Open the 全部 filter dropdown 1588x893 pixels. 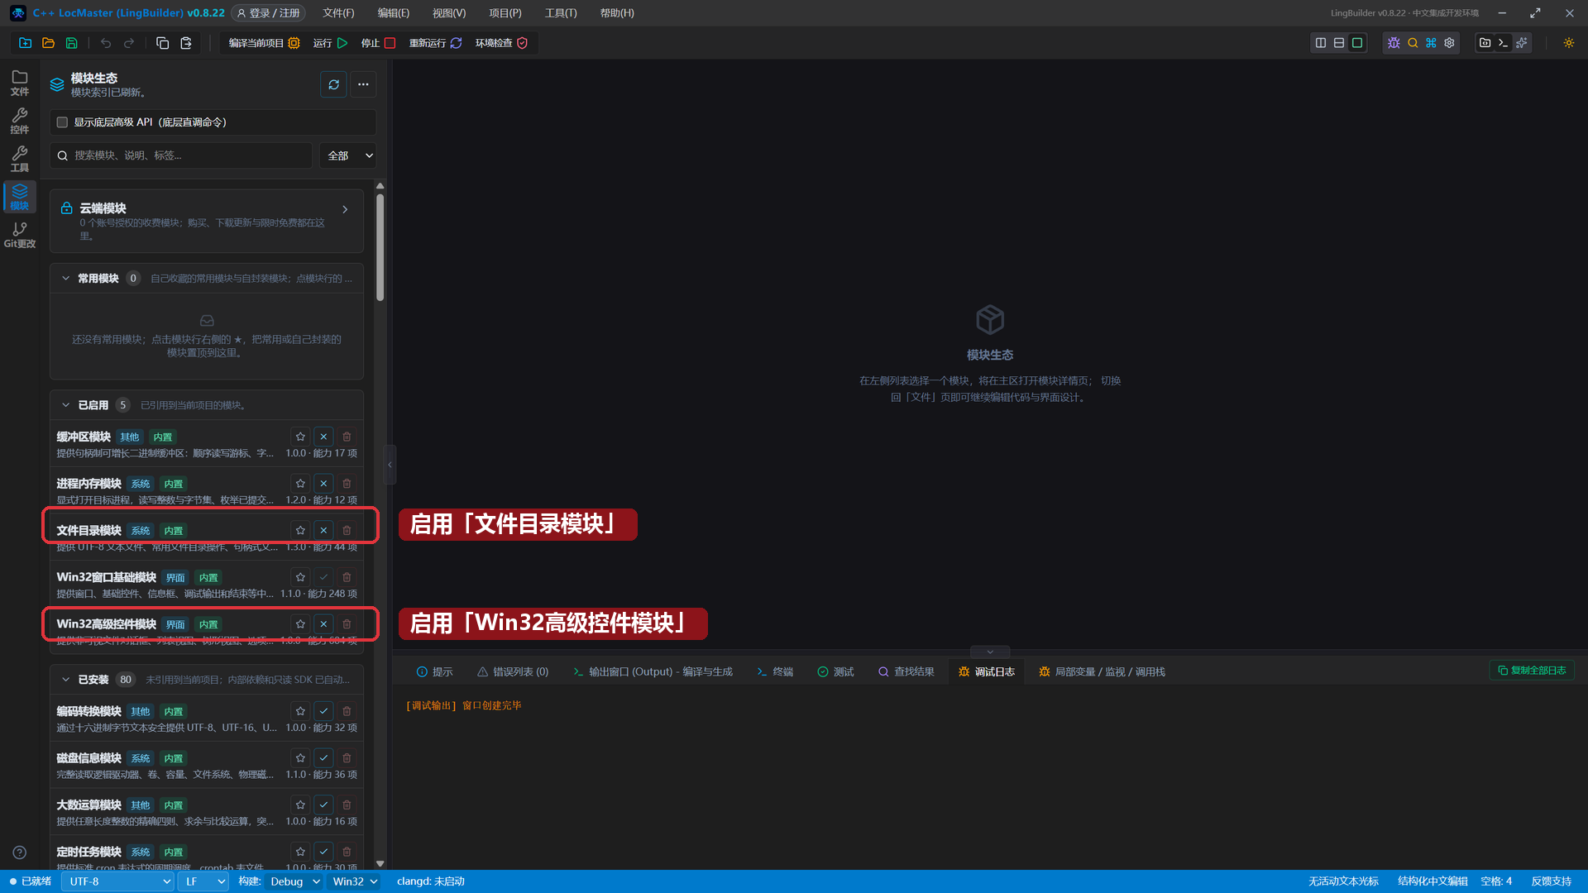click(348, 155)
